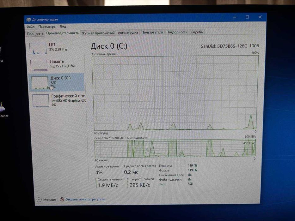
Task: Click the Файл подкачки label
Action: (x=170, y=179)
